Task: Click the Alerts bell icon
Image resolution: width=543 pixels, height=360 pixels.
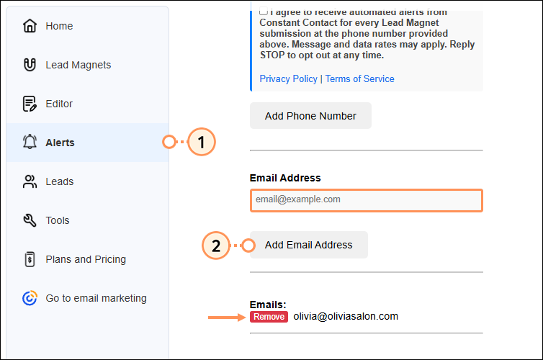Action: (30, 143)
